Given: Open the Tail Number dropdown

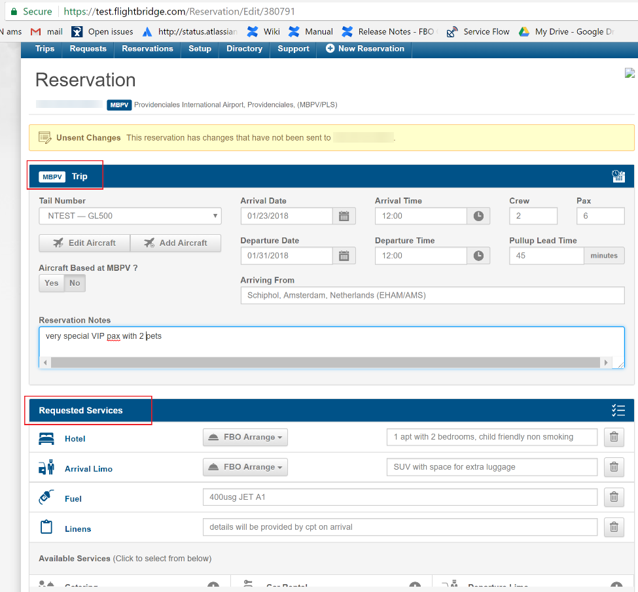Looking at the screenshot, I should point(130,216).
